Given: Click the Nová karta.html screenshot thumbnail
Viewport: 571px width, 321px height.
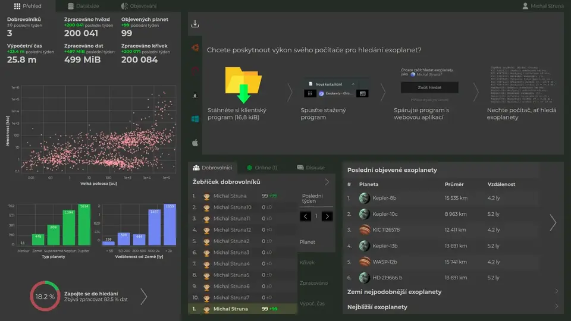Looking at the screenshot, I should point(336,89).
